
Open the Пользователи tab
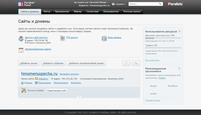point(111,11)
